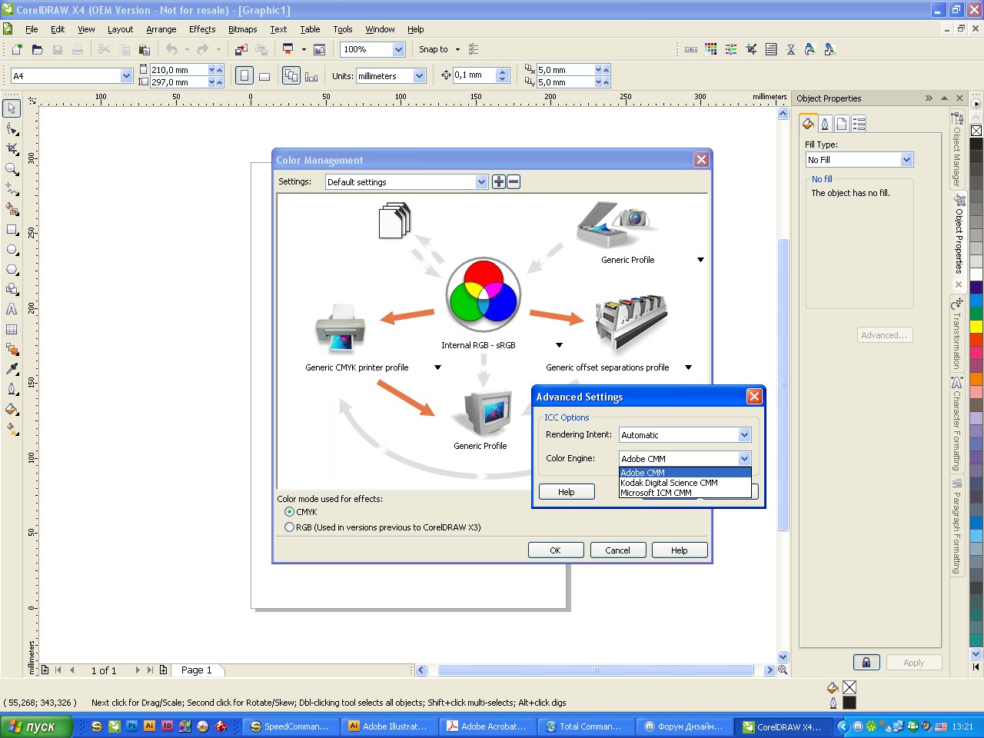The image size is (984, 738).
Task: Click Help in Color Management dialog
Action: point(680,550)
